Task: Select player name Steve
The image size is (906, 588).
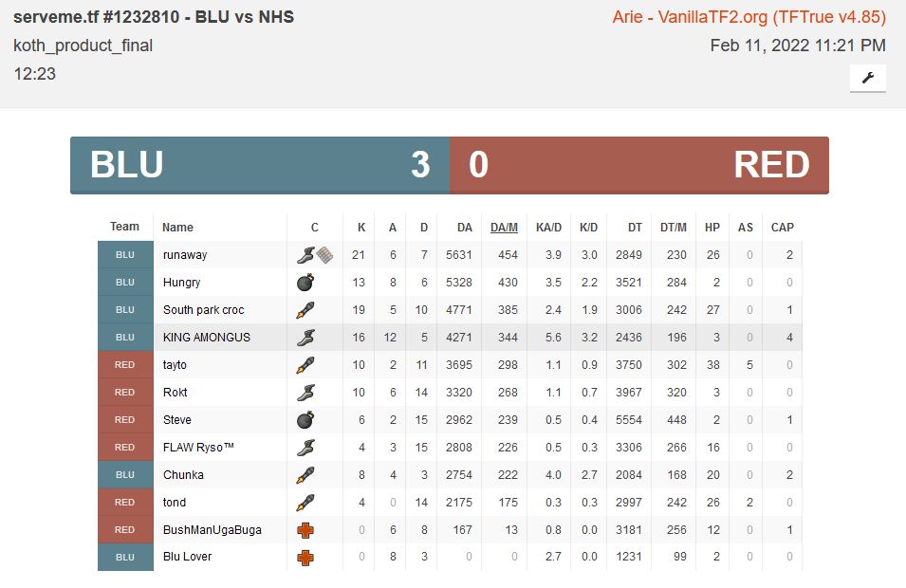Action: pyautogui.click(x=176, y=420)
